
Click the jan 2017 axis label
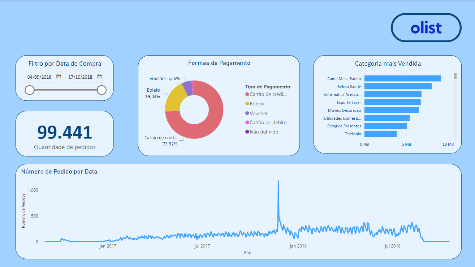(x=108, y=246)
